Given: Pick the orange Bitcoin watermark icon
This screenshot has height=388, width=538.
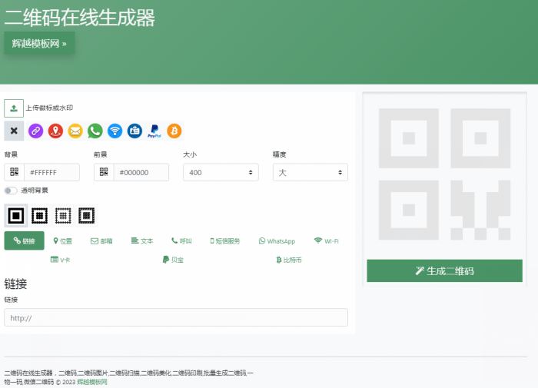Looking at the screenshot, I should point(174,131).
